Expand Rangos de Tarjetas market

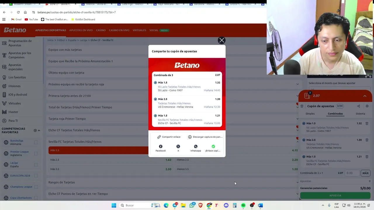(x=174, y=182)
